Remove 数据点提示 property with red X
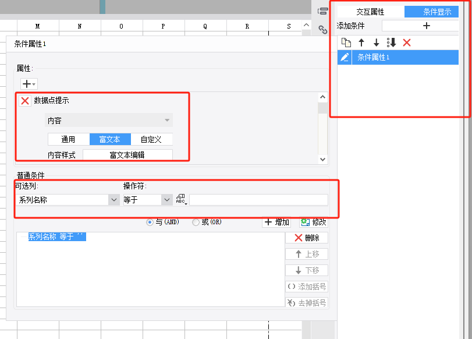This screenshot has height=339, width=472. coord(25,101)
